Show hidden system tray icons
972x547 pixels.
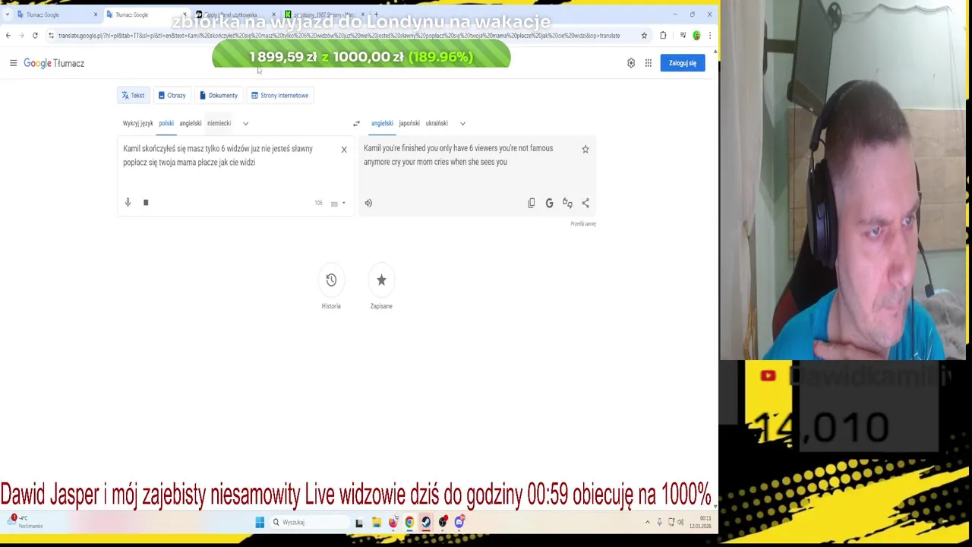(648, 522)
